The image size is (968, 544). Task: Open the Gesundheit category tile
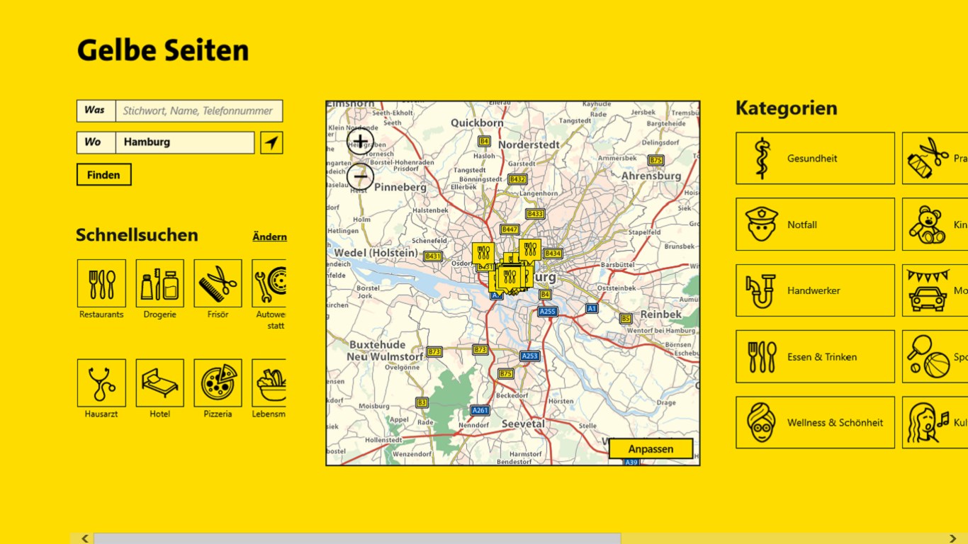[x=815, y=158]
